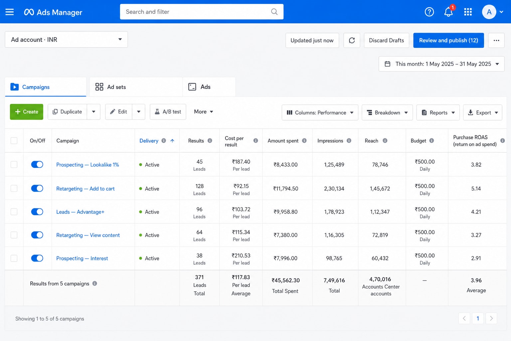Open Prospecting — Interest campaign link
Image resolution: width=511 pixels, height=341 pixels.
coord(82,258)
